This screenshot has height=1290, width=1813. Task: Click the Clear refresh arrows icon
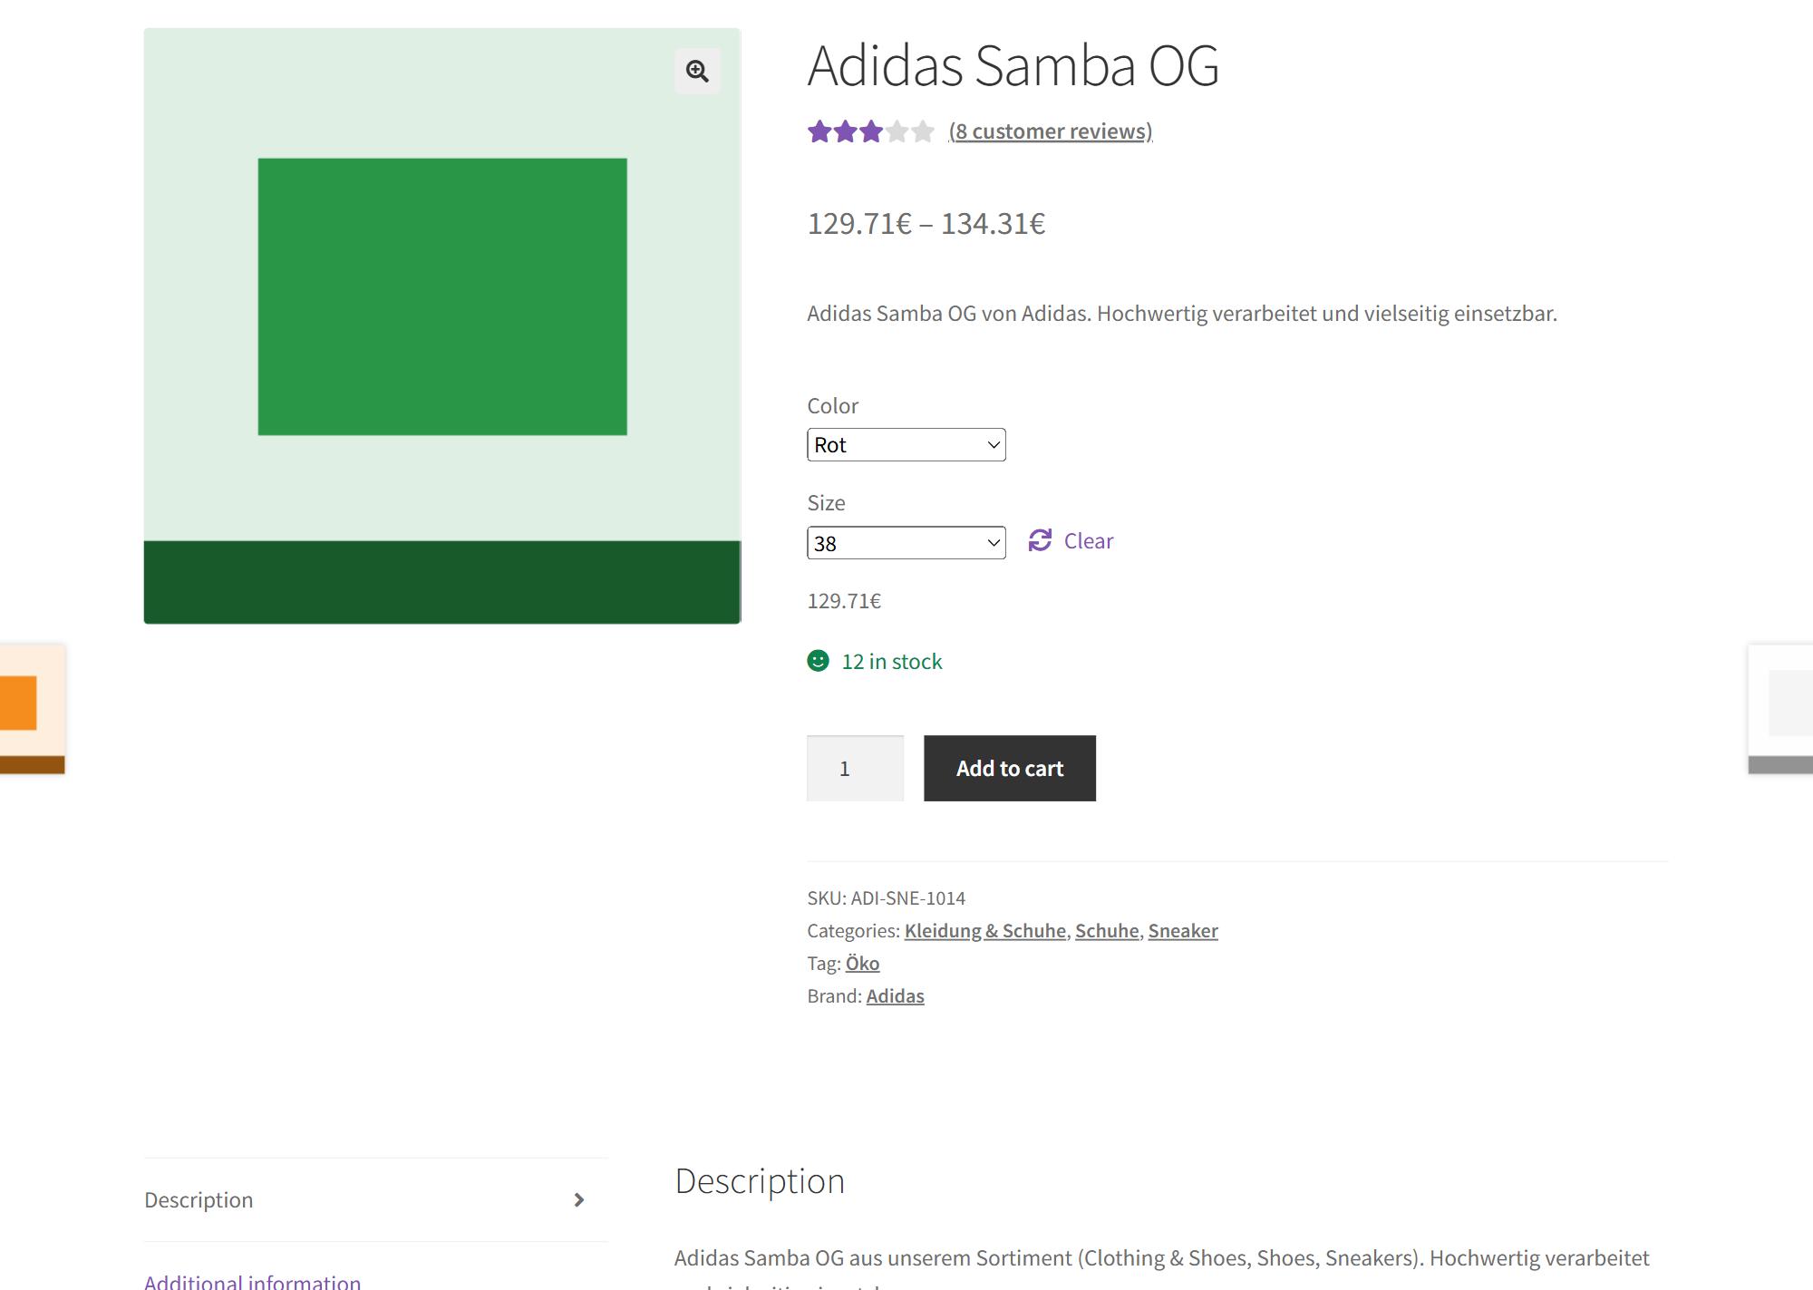tap(1040, 540)
